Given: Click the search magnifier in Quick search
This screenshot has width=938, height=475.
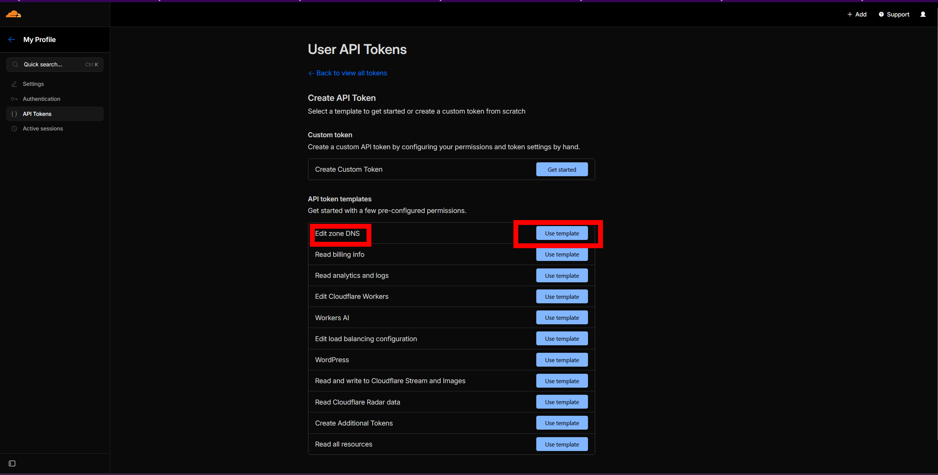Looking at the screenshot, I should tap(15, 64).
